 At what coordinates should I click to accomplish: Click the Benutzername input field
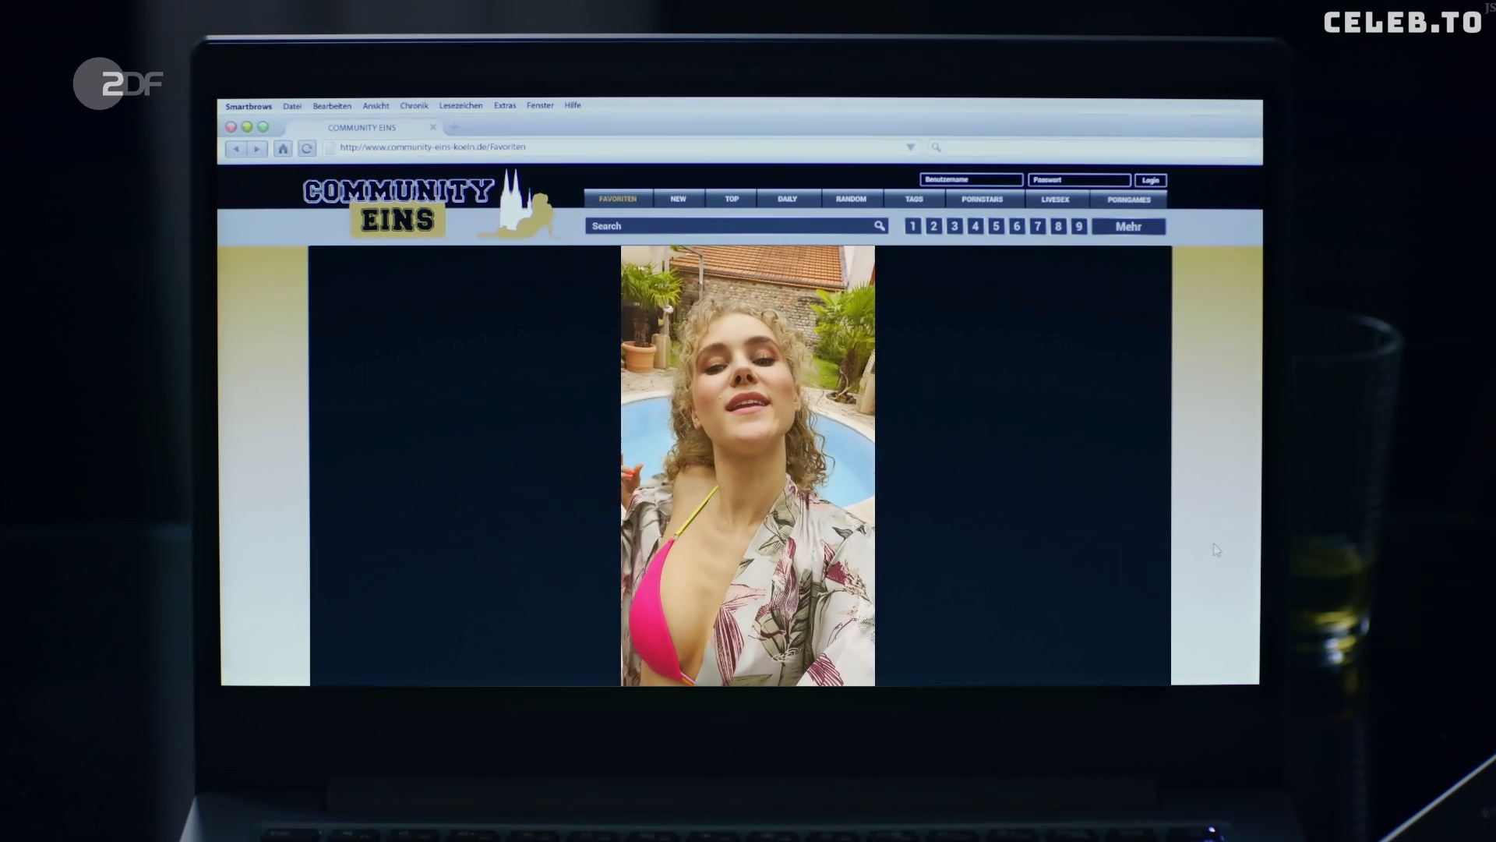coord(971,179)
